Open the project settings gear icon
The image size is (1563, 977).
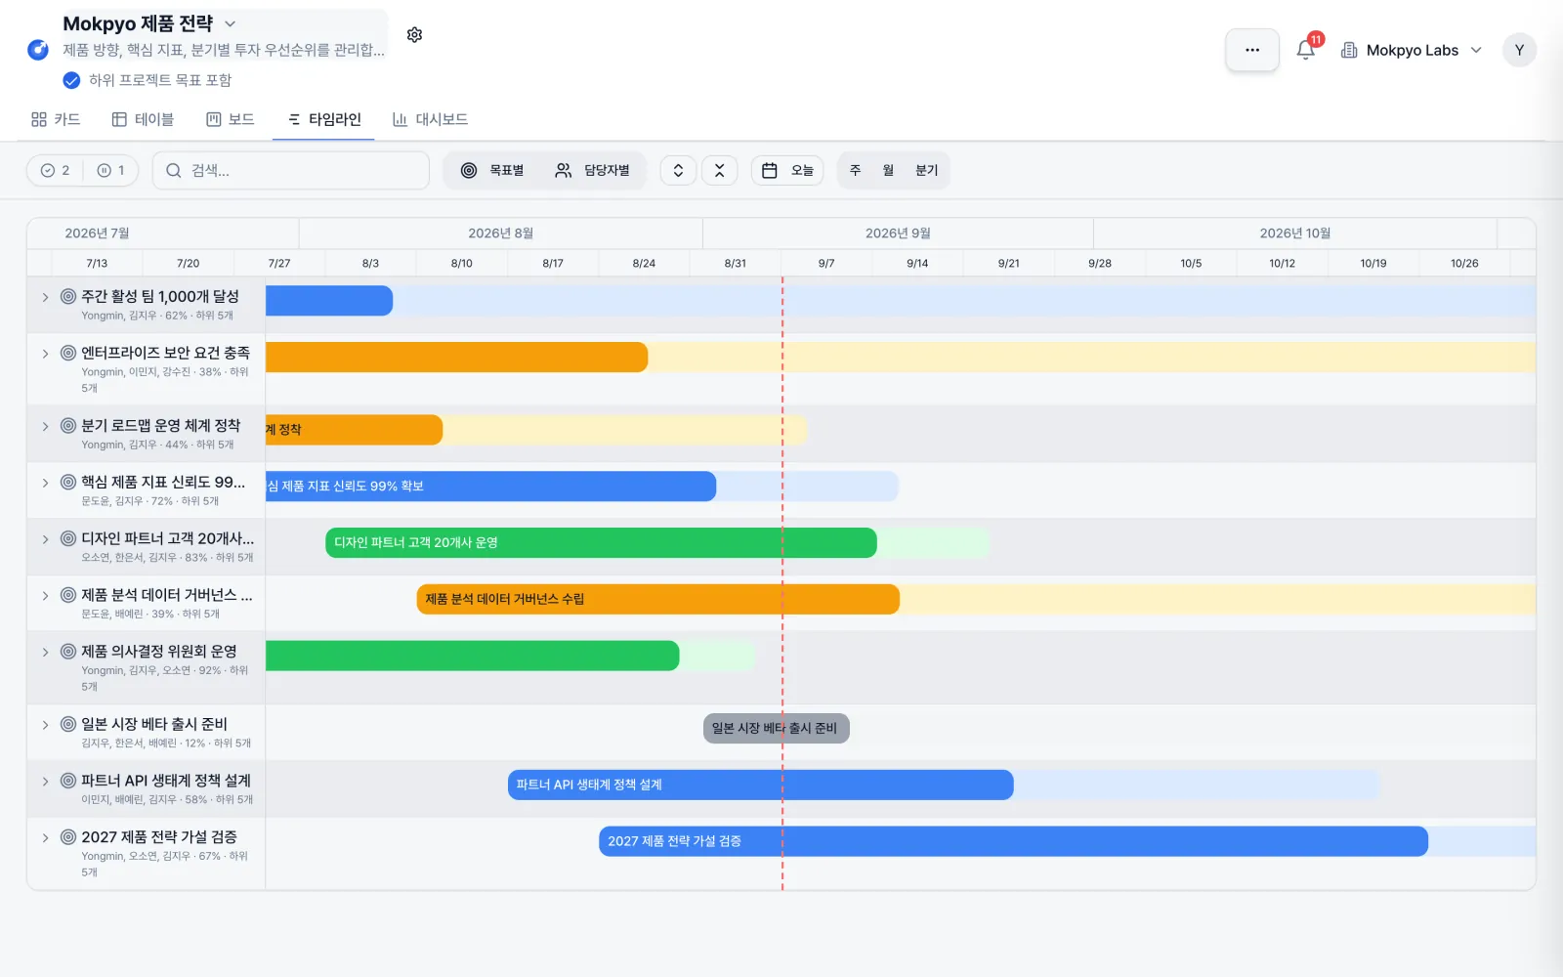click(x=414, y=35)
